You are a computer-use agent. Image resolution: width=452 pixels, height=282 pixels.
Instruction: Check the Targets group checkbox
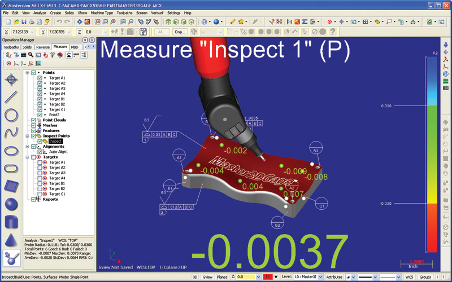tap(34, 157)
